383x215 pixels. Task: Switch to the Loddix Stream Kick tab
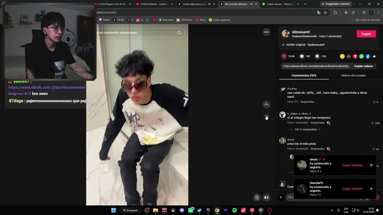tap(280, 4)
